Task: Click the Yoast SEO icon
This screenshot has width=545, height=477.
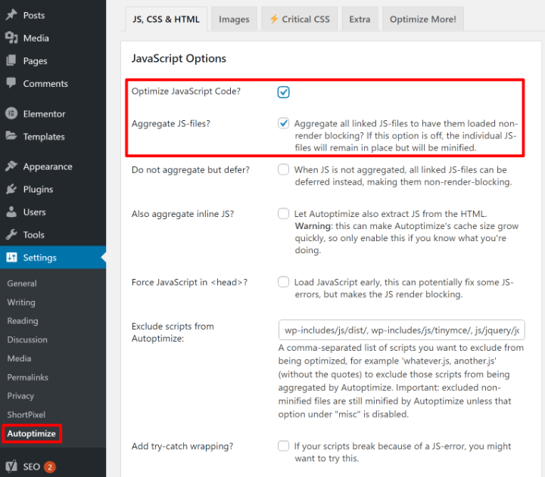Action: pyautogui.click(x=11, y=466)
